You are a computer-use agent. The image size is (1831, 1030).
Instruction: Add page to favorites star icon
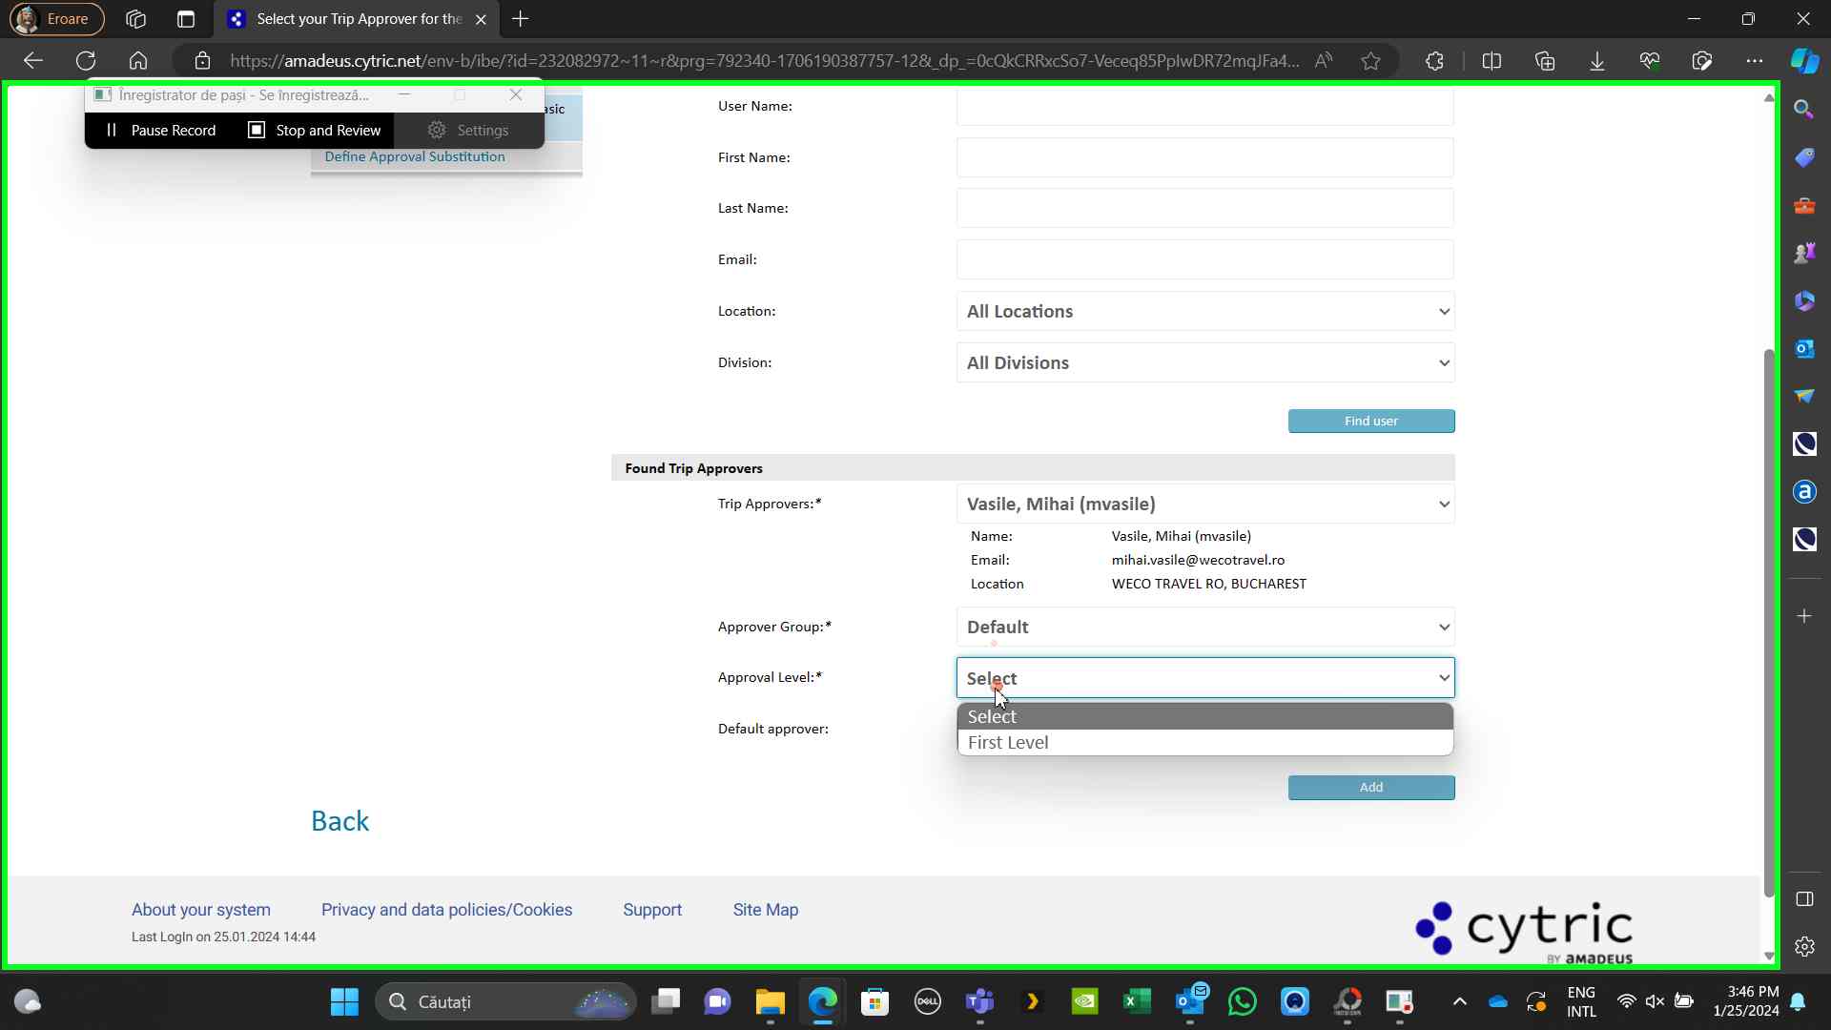click(x=1370, y=61)
